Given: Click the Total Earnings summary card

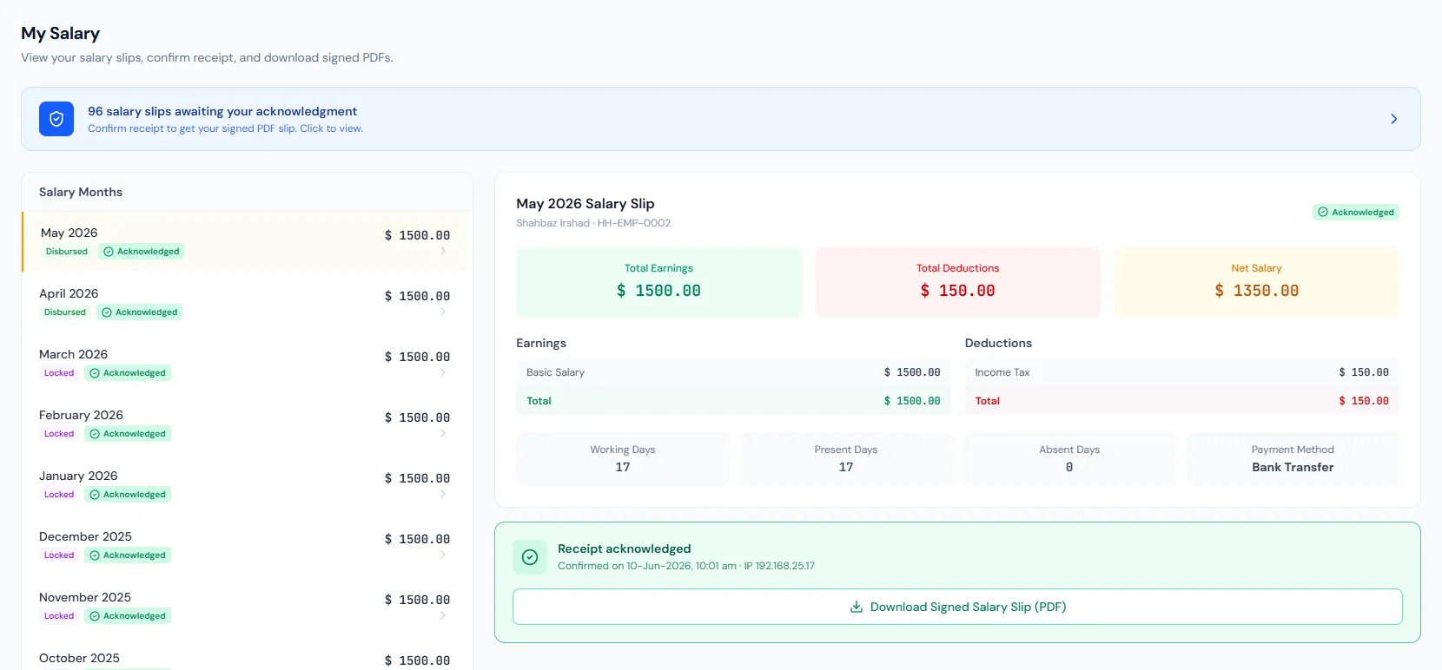Looking at the screenshot, I should click(658, 282).
